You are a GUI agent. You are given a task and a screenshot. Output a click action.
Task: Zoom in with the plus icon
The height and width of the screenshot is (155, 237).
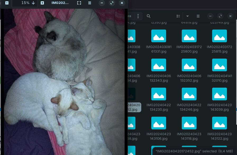pyautogui.click(x=42, y=3)
